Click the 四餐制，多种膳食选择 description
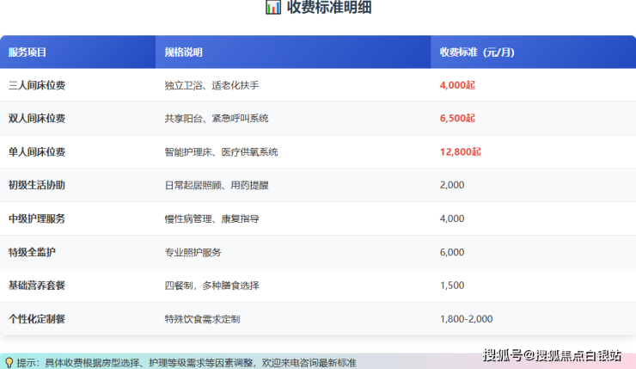The height and width of the screenshot is (369, 636). click(211, 285)
